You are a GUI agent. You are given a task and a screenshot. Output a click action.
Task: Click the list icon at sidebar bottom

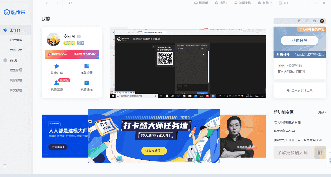4,166
